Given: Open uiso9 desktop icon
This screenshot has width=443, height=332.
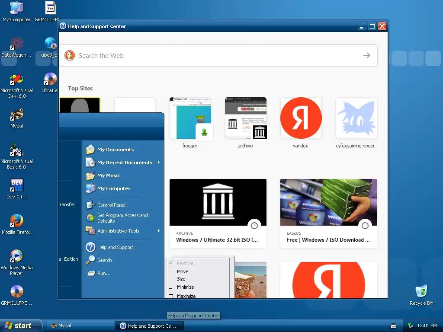Looking at the screenshot, I should click(50, 47).
